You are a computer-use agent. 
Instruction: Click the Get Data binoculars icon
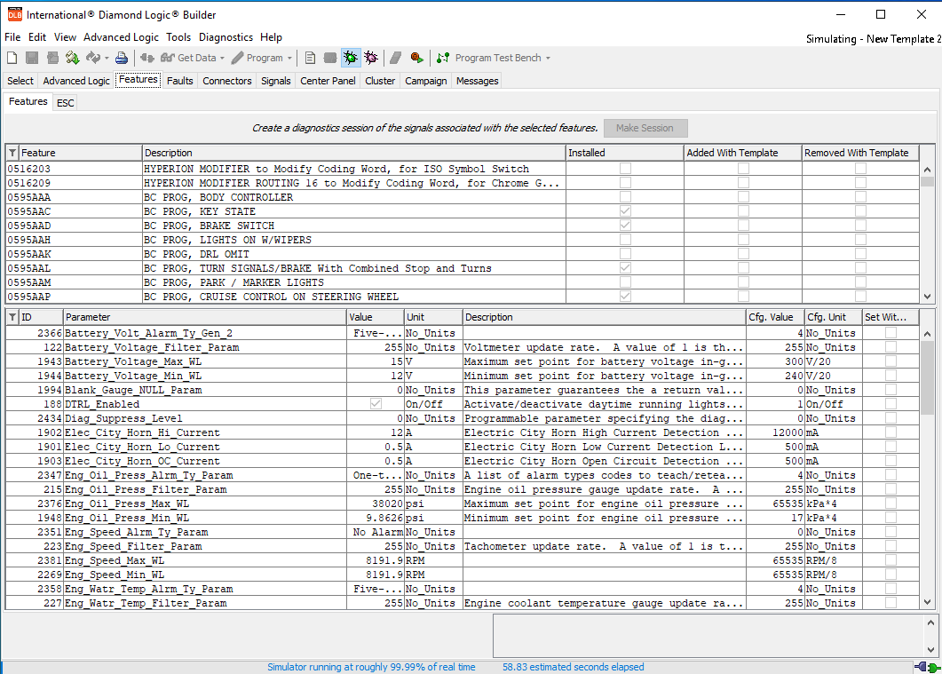167,58
